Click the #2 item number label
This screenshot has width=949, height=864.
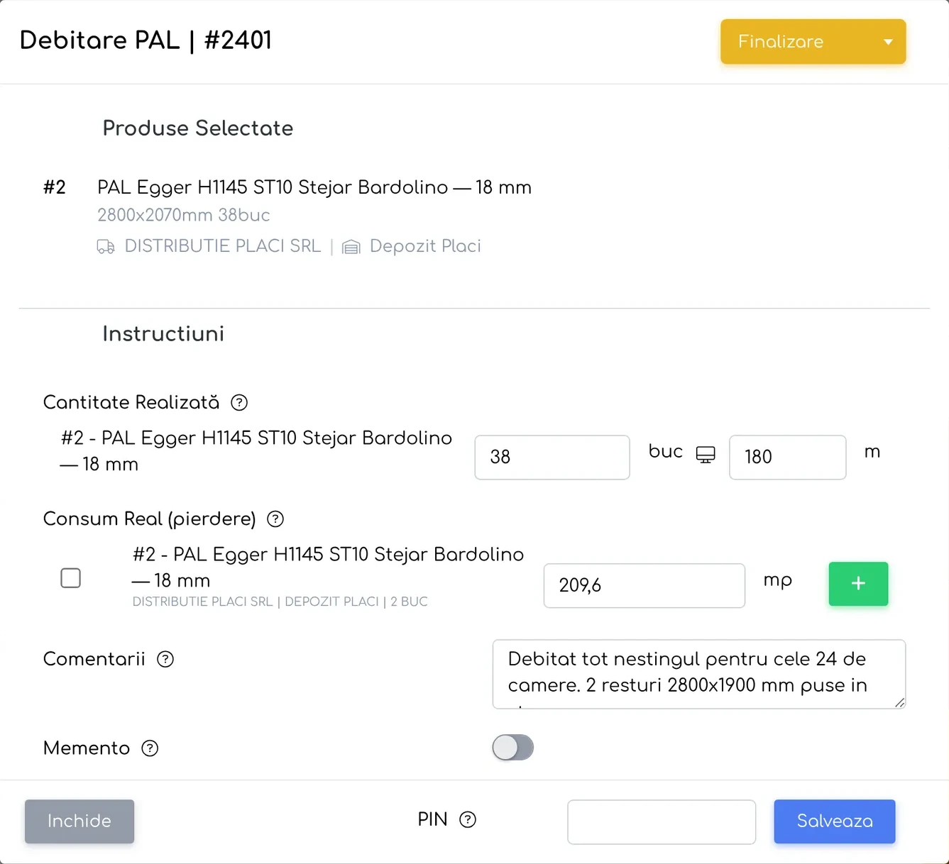pyautogui.click(x=55, y=187)
